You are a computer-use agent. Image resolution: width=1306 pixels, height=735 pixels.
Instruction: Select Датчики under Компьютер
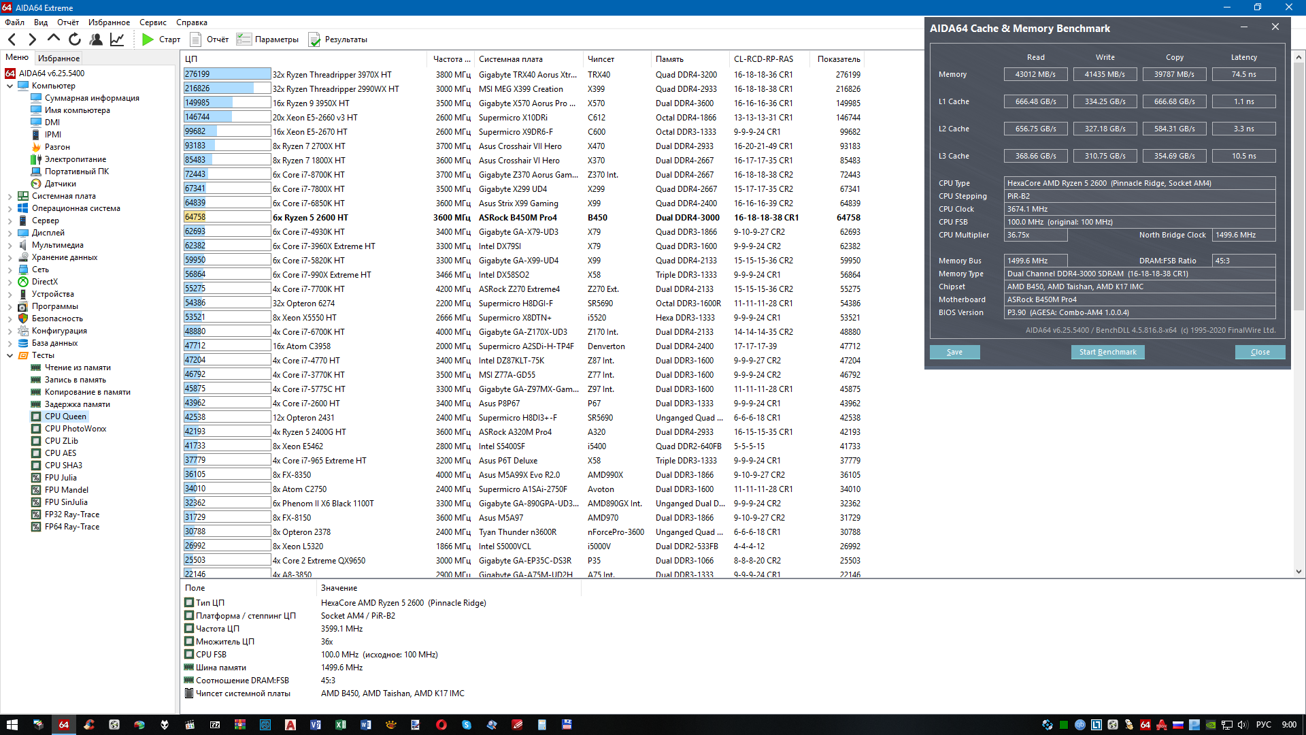[60, 184]
